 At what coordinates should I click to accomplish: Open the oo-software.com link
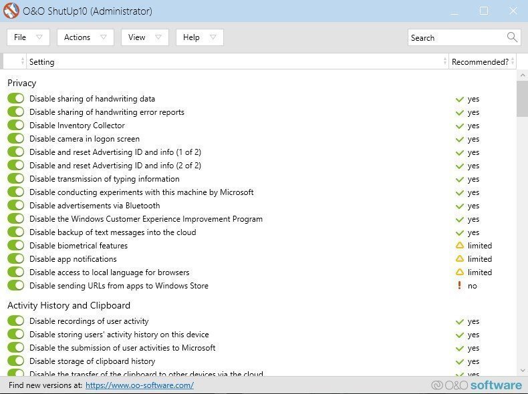[140, 385]
